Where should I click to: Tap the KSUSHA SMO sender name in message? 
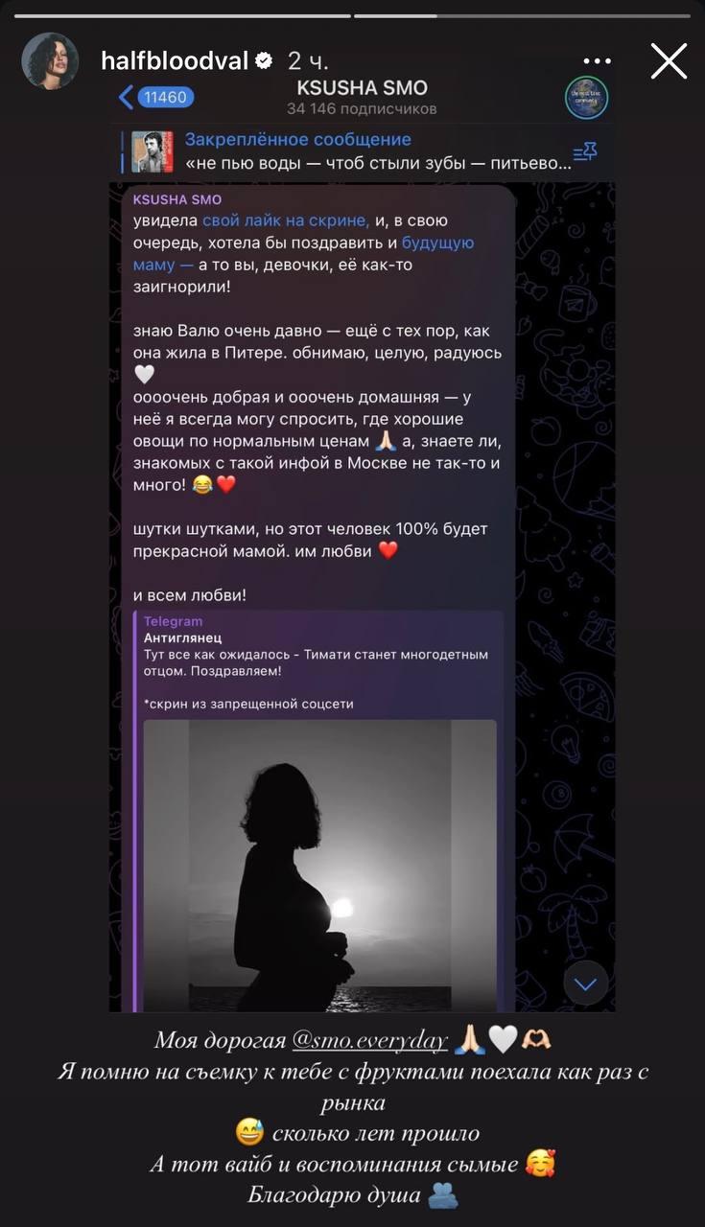coord(177,199)
